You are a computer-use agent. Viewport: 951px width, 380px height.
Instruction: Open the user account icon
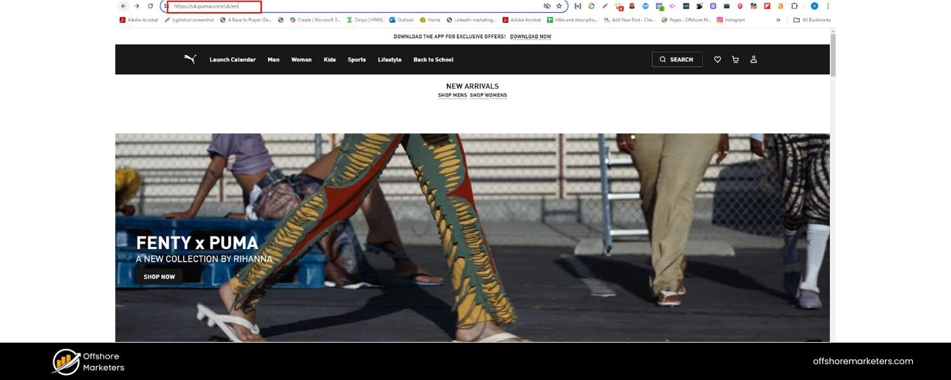[x=754, y=60]
